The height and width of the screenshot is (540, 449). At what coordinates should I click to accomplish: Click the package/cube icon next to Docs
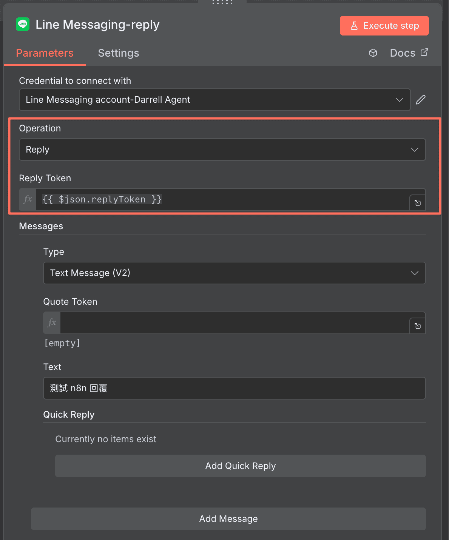tap(373, 53)
